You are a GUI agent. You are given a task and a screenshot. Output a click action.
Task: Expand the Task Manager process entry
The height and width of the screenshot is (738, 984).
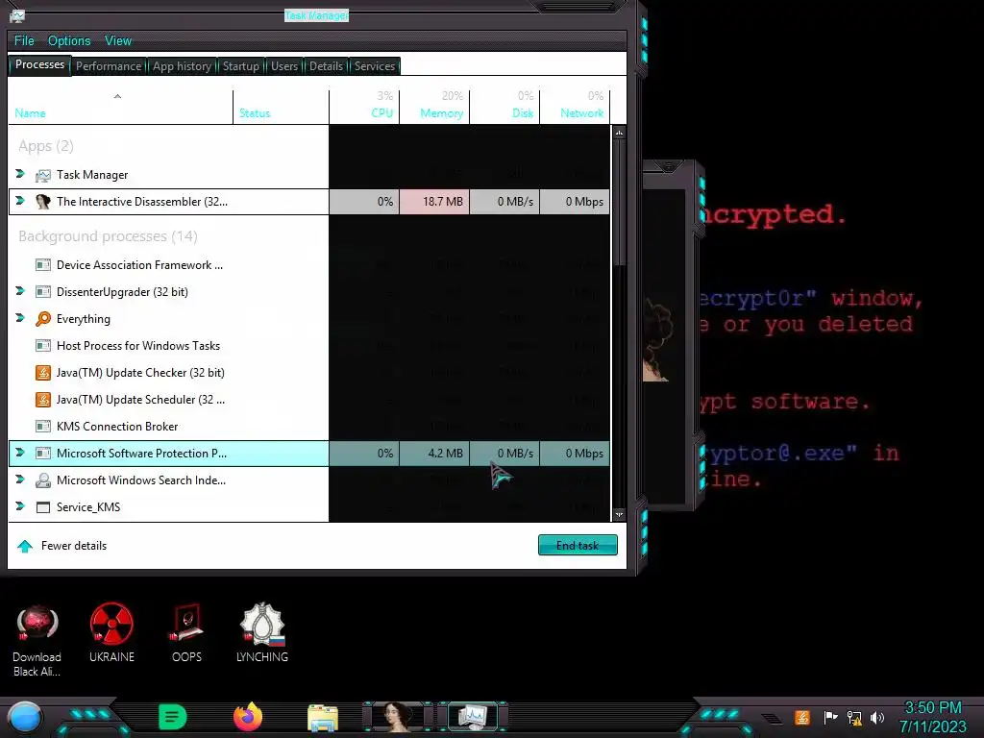(x=20, y=174)
